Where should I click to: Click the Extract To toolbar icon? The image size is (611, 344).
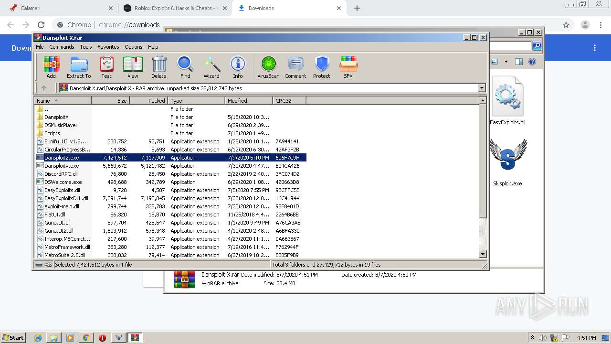point(79,67)
